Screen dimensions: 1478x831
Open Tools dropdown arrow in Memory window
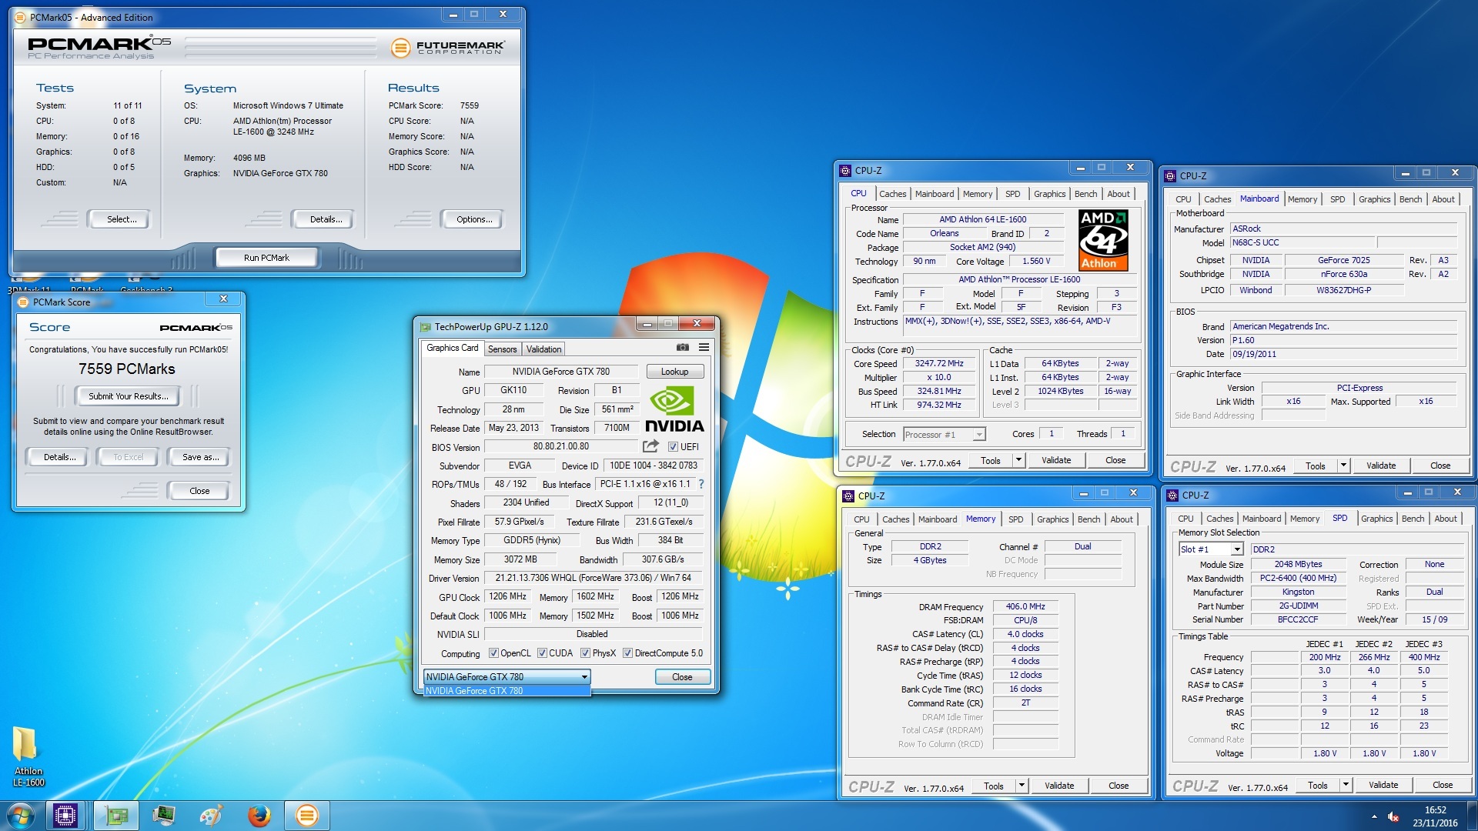coord(1022,786)
